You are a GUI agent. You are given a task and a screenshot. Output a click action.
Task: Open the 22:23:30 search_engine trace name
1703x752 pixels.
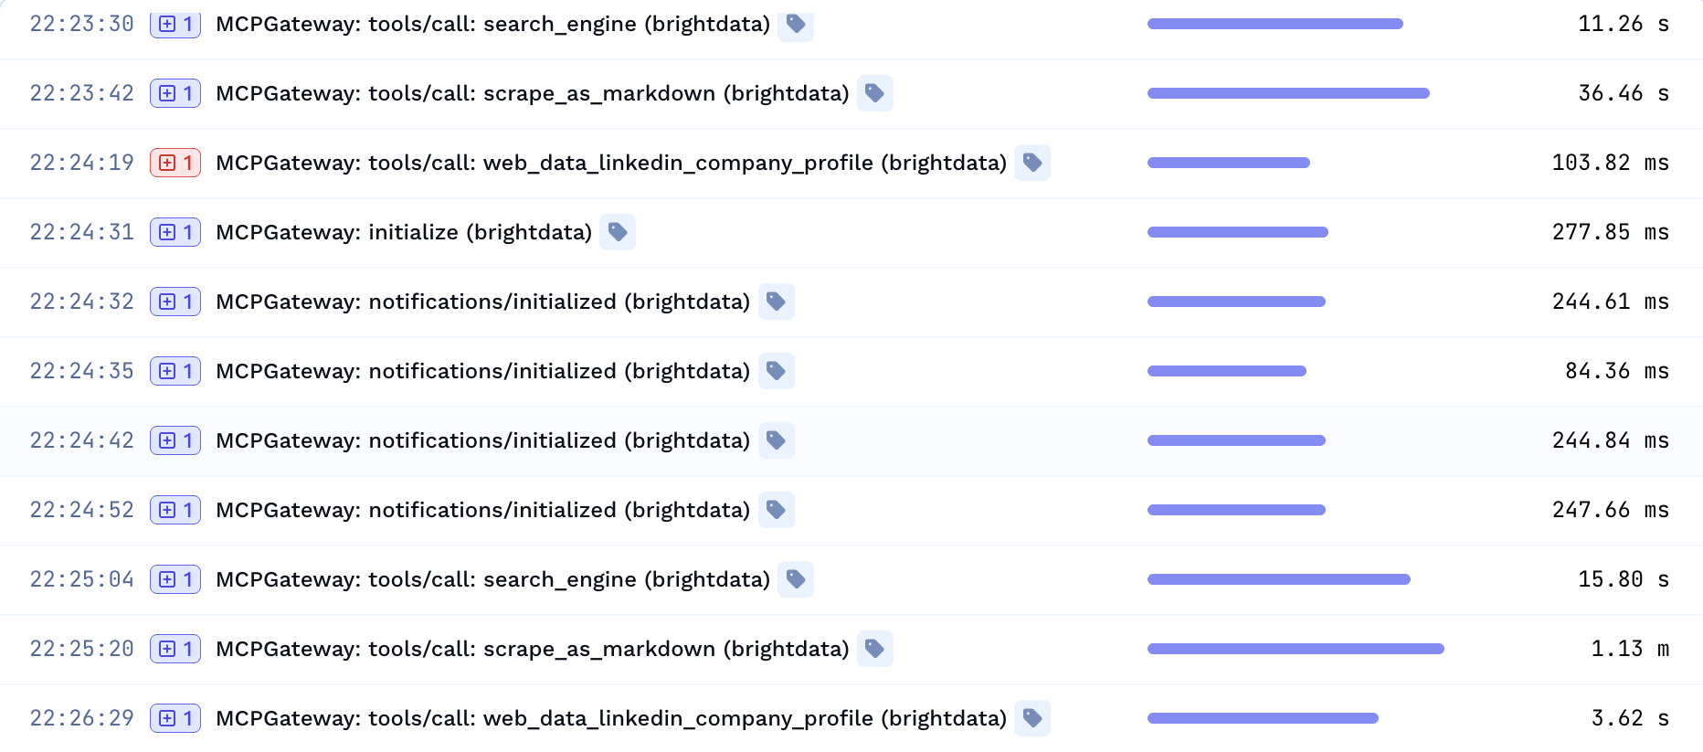(493, 24)
